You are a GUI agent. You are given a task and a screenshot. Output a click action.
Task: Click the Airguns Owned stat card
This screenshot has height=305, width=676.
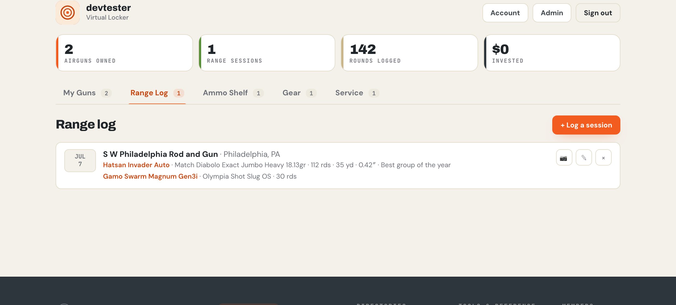[x=124, y=53]
